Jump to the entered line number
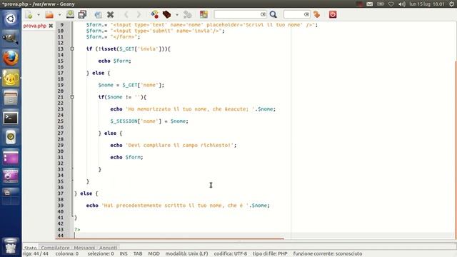This screenshot has width=457, height=257. click(317, 14)
